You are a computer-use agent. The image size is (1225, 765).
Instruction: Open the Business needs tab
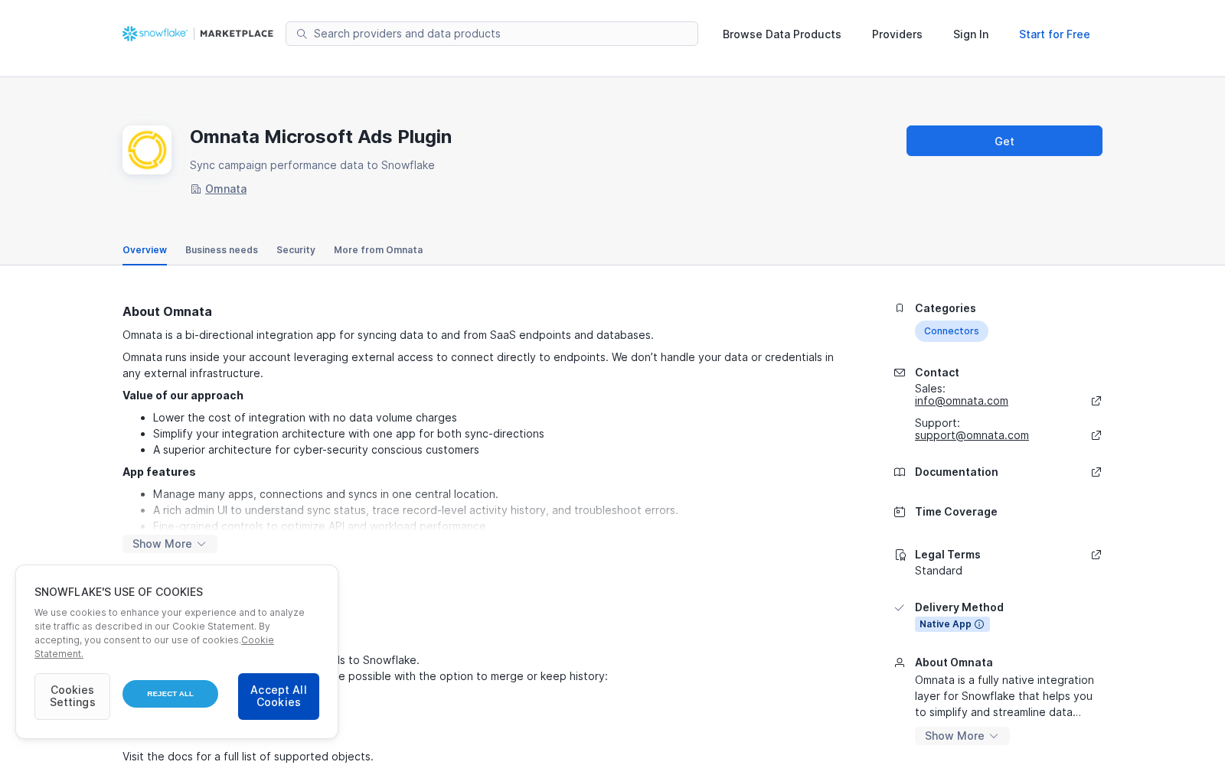[x=221, y=250]
